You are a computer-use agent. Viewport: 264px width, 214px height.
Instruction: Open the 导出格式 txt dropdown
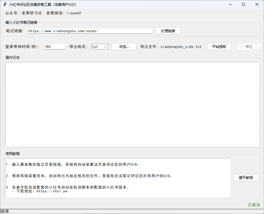tap(106, 46)
